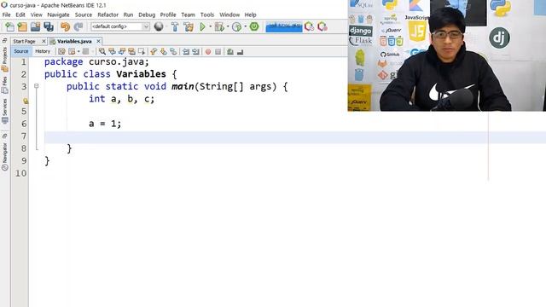Click the first hexagon profiler icon
The height and width of the screenshot is (307, 546).
[x=309, y=26]
